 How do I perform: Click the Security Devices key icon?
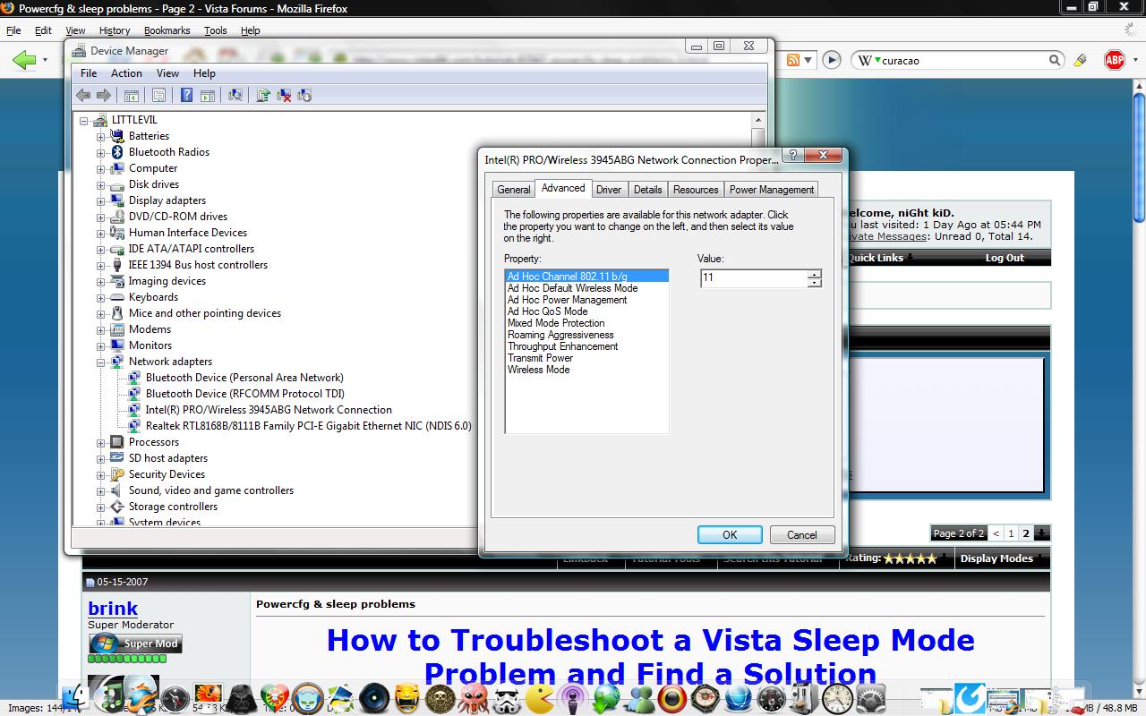[117, 474]
